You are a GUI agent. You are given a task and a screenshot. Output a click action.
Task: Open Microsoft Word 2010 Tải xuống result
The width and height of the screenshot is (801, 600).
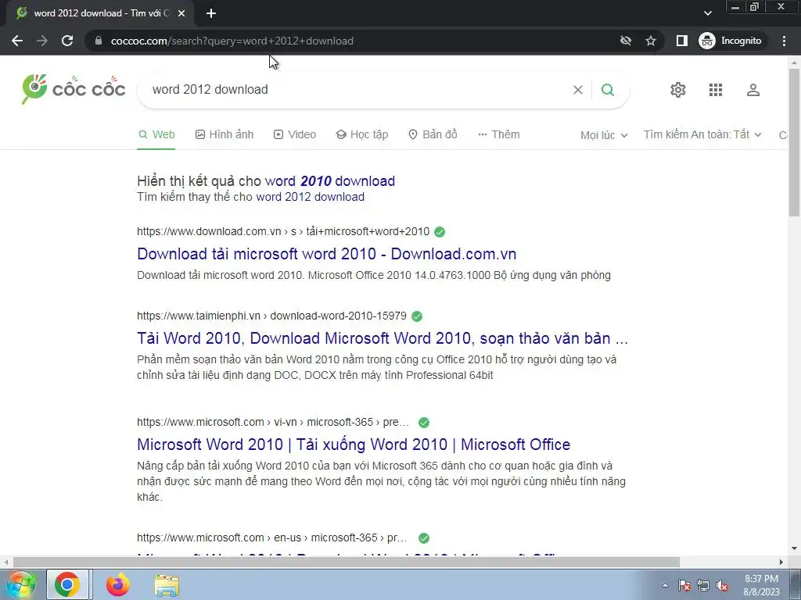click(x=354, y=445)
